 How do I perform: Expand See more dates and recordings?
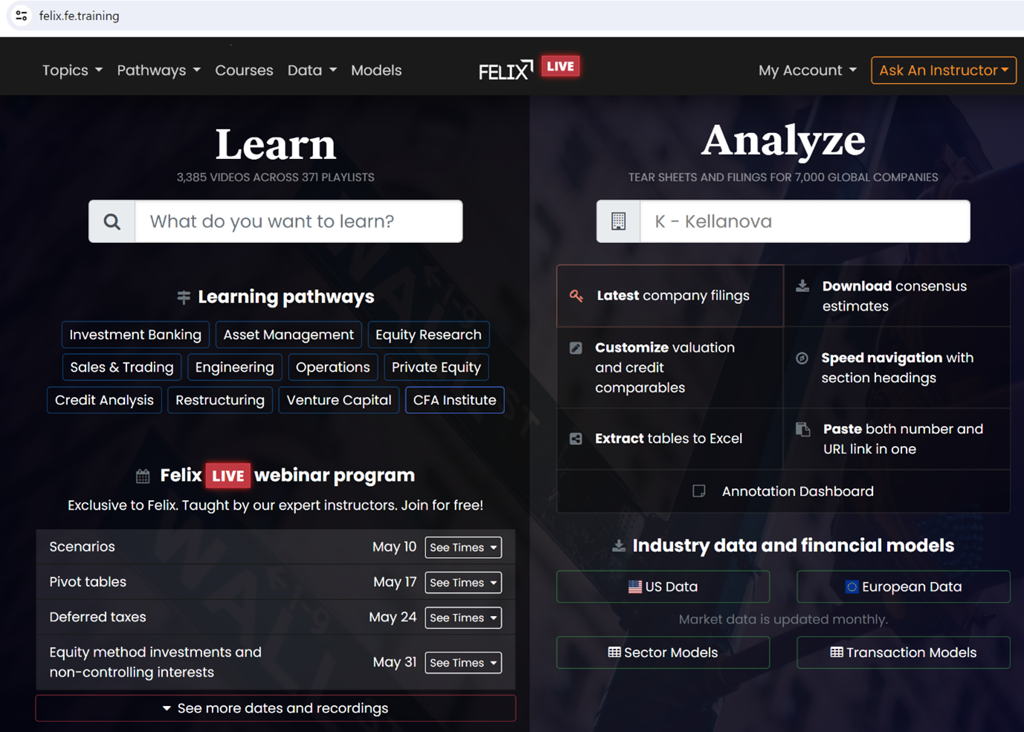275,708
